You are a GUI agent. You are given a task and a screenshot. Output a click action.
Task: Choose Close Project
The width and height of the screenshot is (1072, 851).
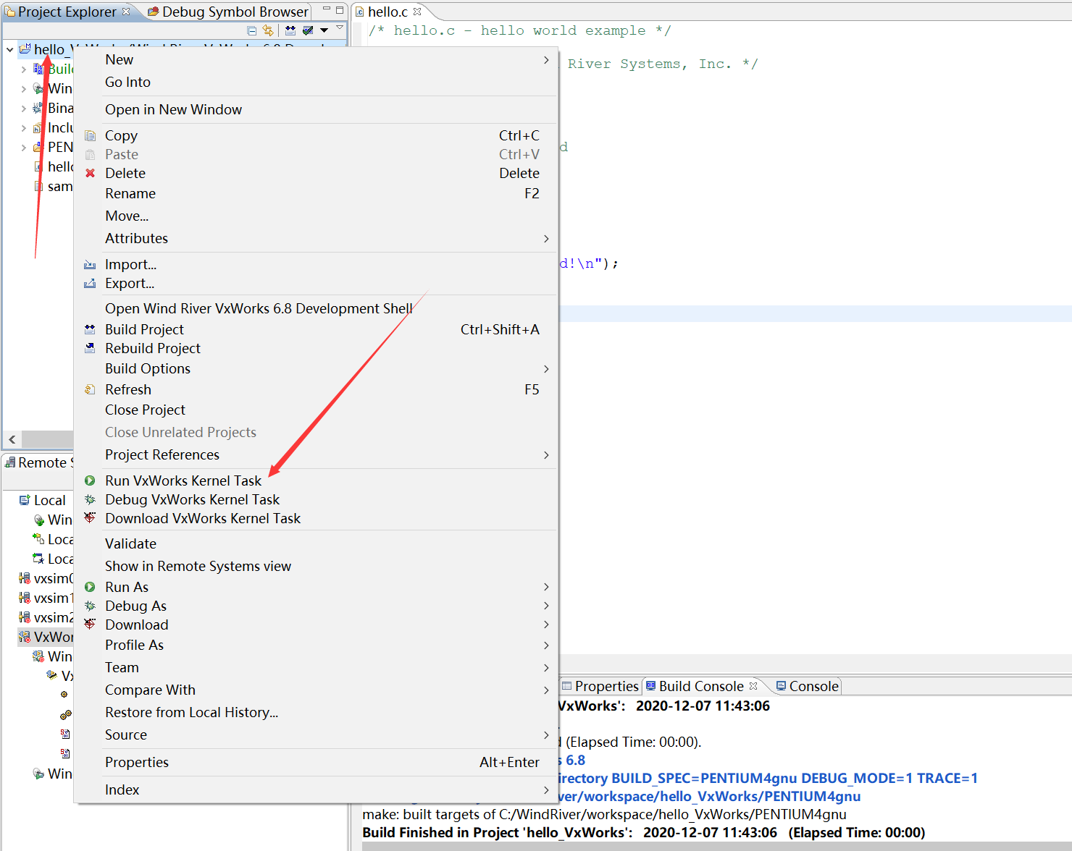[x=316, y=410]
